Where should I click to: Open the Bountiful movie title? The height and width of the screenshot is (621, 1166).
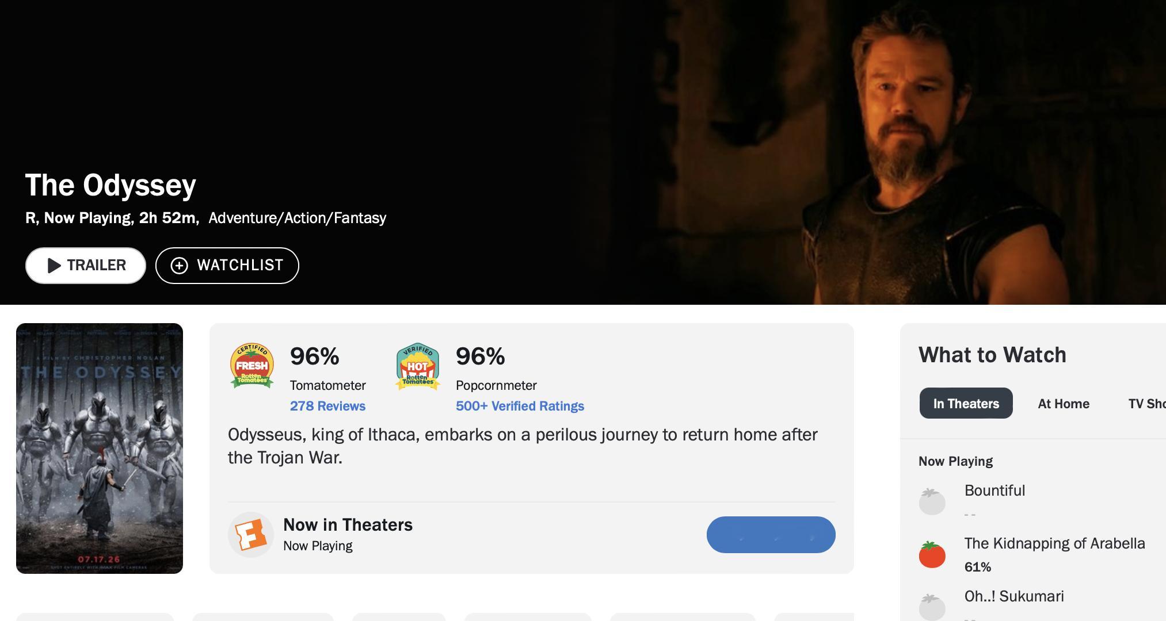pos(994,490)
